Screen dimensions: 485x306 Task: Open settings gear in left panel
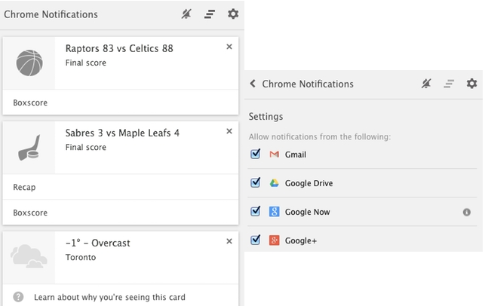(x=233, y=14)
